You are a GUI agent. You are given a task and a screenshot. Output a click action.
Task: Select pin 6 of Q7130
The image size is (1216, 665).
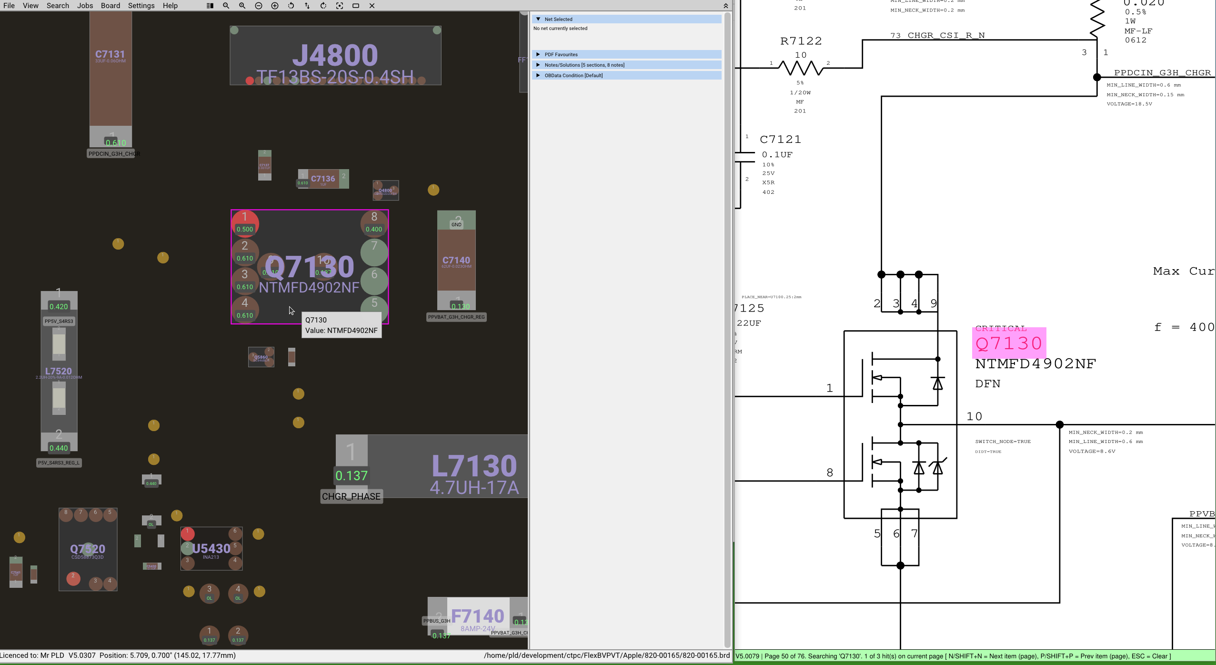pos(374,281)
